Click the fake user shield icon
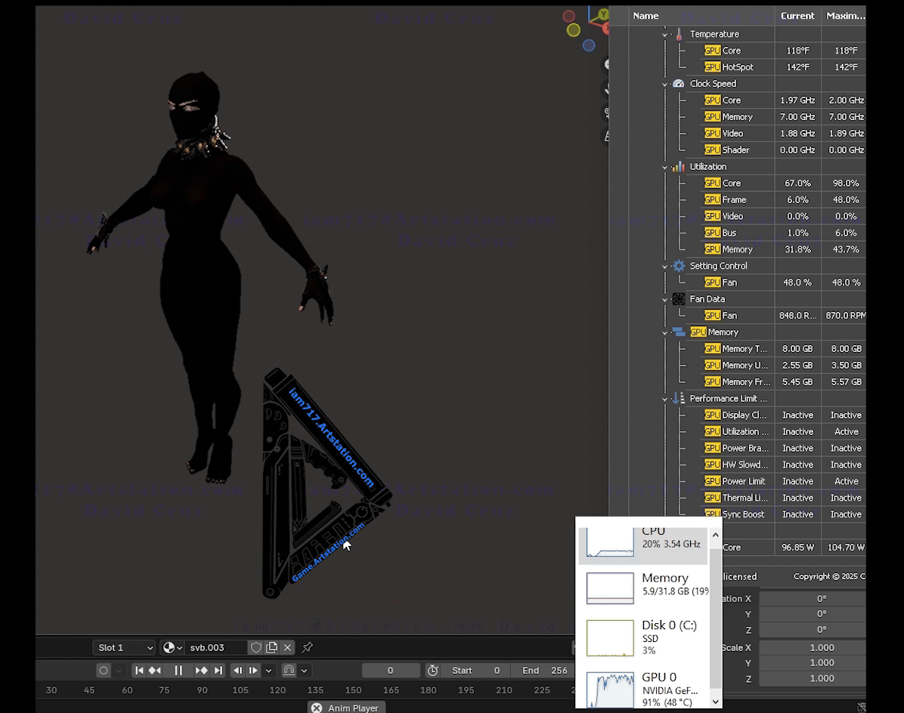 (x=256, y=648)
